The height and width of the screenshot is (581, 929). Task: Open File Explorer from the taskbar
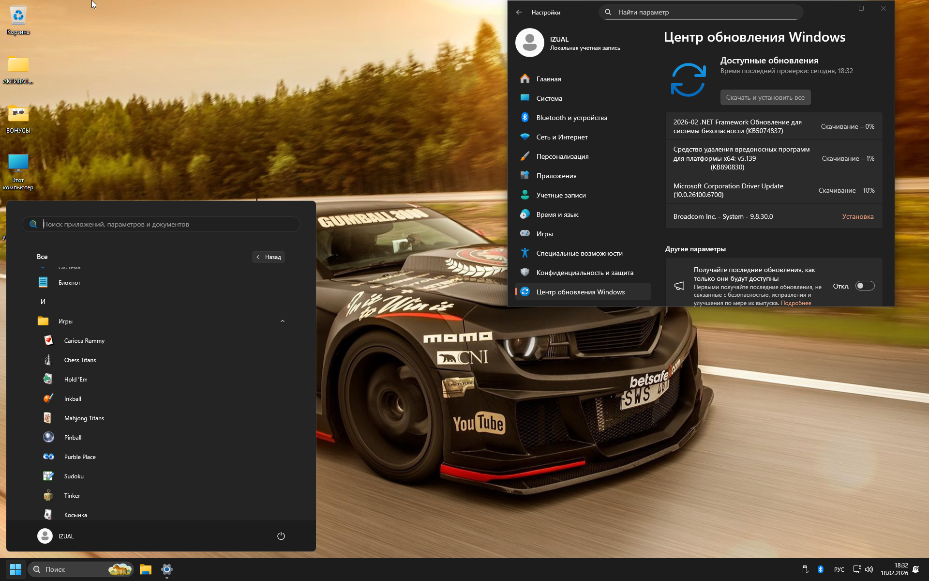coord(146,569)
